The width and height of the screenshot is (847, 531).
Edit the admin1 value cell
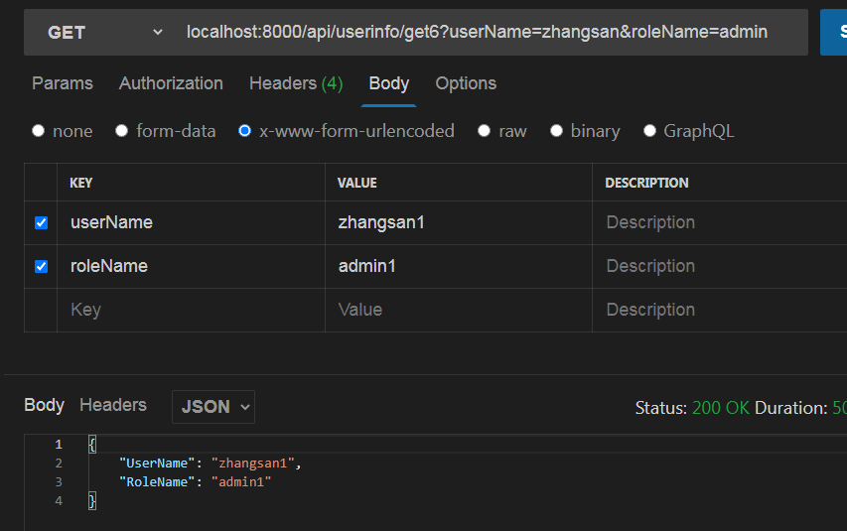459,266
